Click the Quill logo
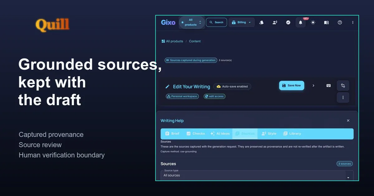The image size is (374, 196). click(52, 25)
